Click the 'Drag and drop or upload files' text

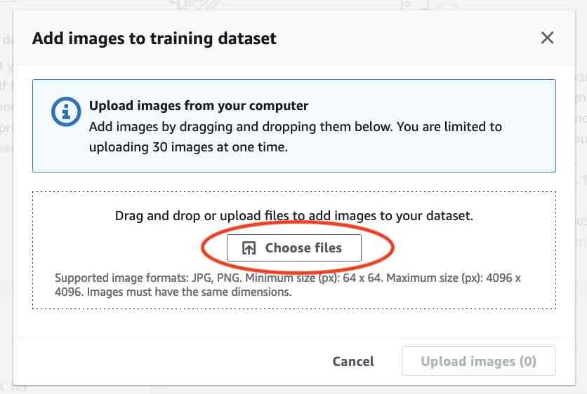293,216
